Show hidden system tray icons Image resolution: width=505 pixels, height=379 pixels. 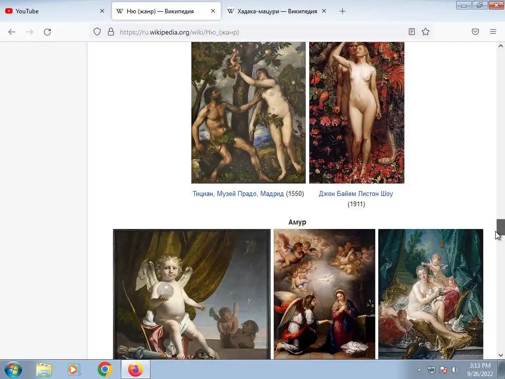pos(419,370)
